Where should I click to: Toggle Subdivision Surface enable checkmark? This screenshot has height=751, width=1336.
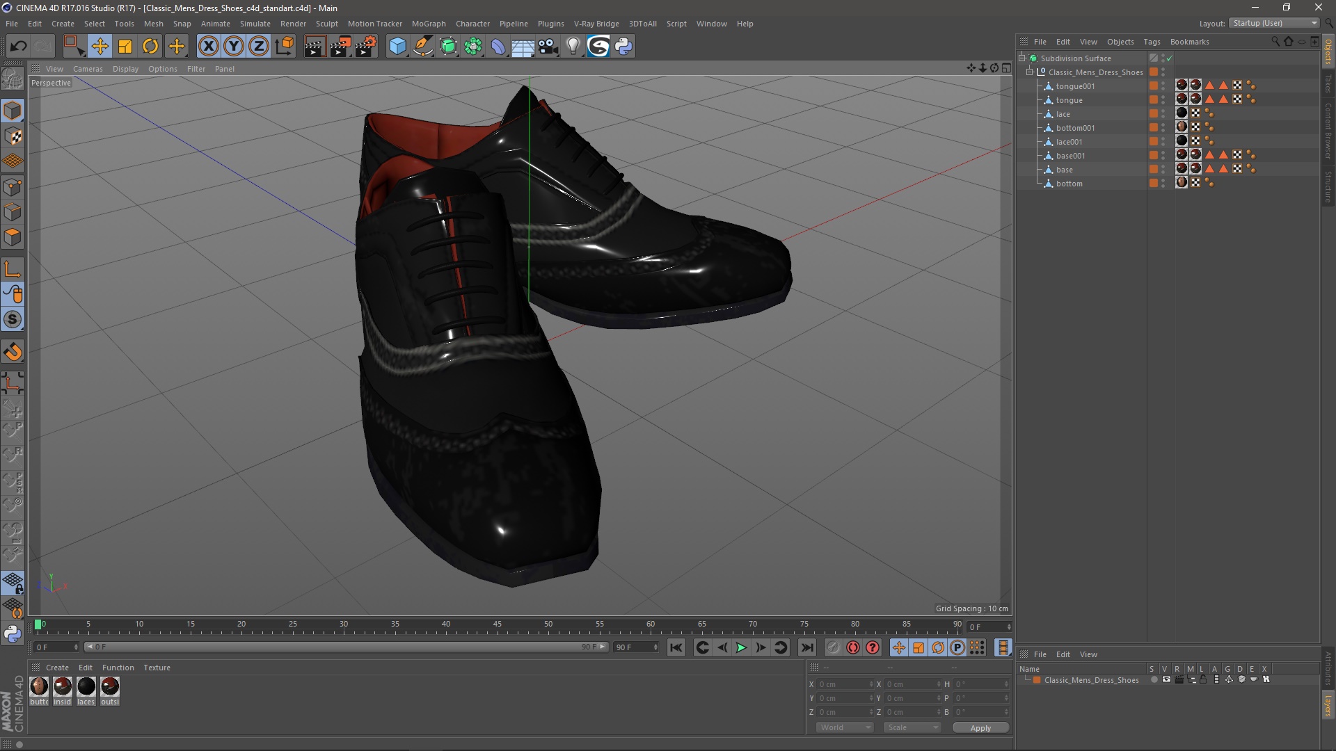[x=1170, y=58]
